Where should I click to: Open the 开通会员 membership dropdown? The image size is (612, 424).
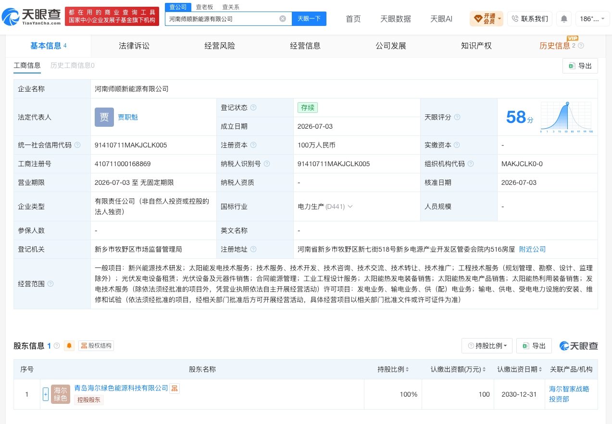487,19
